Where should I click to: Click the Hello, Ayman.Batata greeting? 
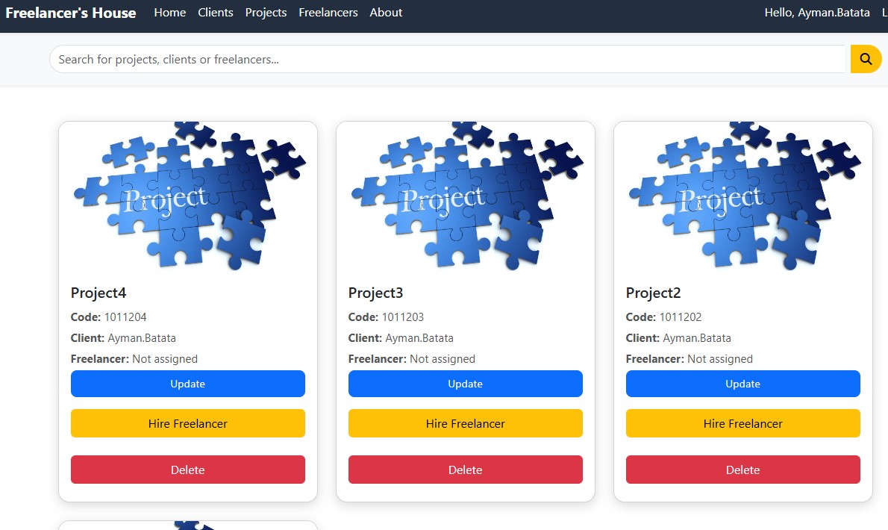[x=816, y=13]
